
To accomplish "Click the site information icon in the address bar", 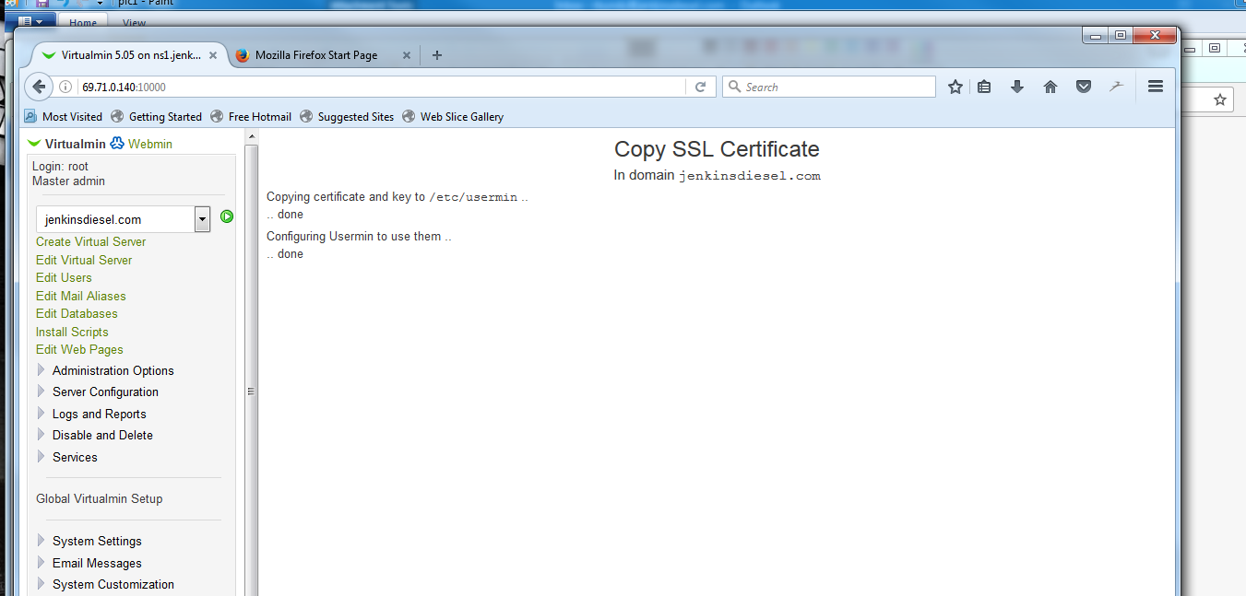I will [65, 87].
